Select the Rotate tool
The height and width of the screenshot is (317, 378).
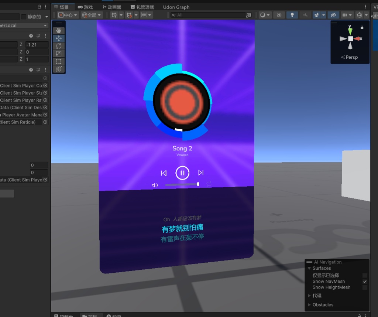58,46
